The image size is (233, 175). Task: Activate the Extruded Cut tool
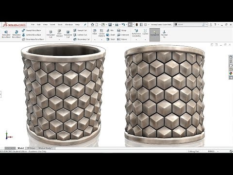click(50, 34)
